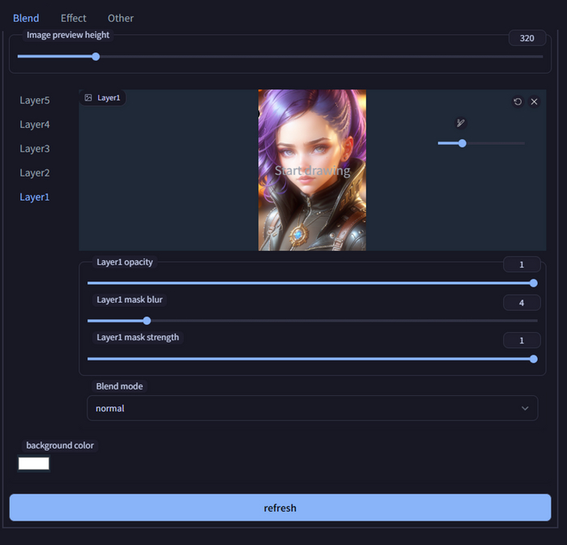
Task: Adjust the Layer1 opacity slider
Action: pos(313,283)
